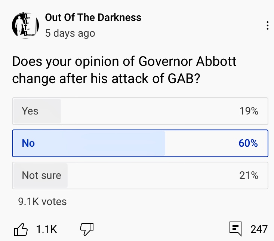Select the 'Yes' poll option label

pyautogui.click(x=30, y=111)
